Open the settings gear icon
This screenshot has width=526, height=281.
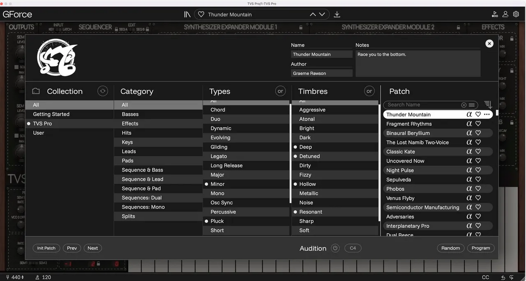tap(516, 14)
